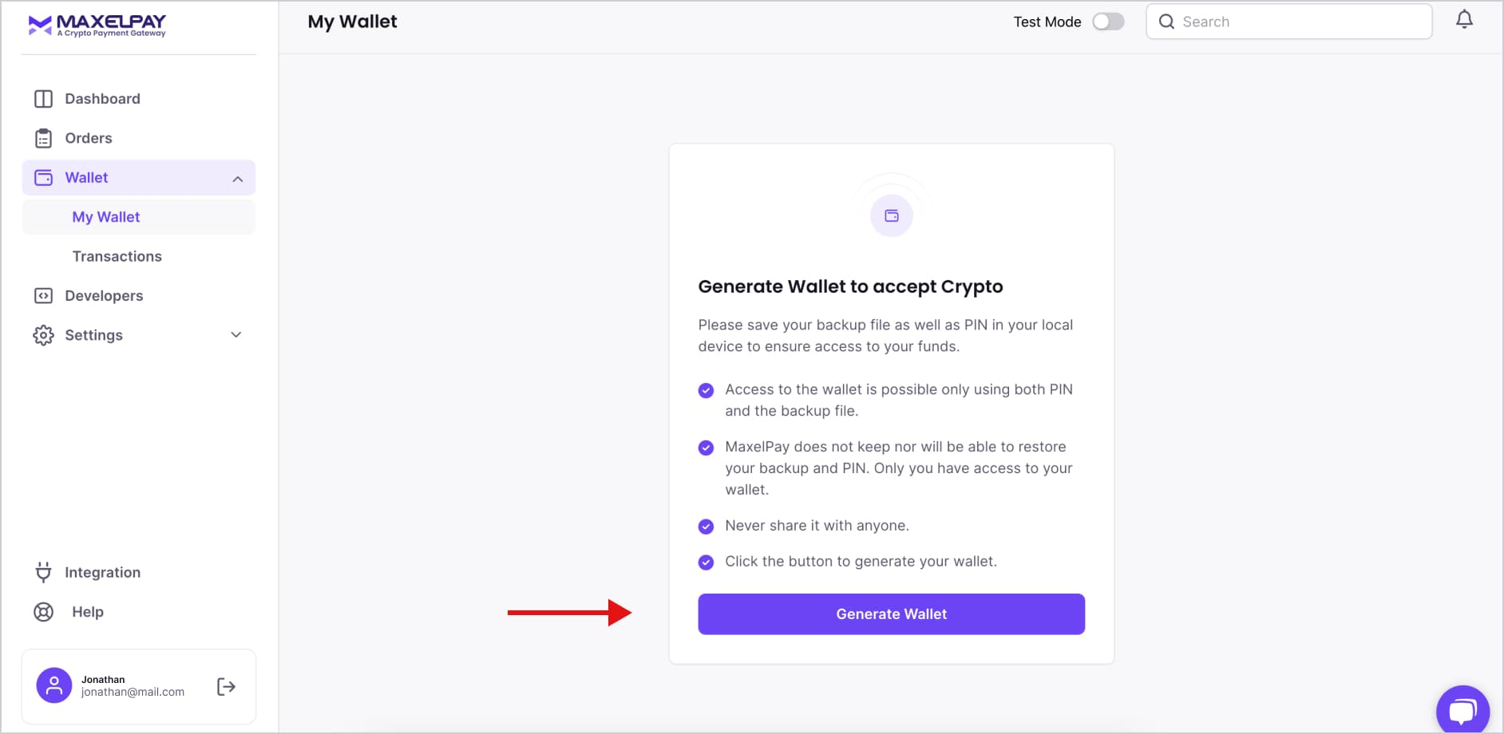Viewport: 1504px width, 734px height.
Task: Click the notification bell icon
Action: point(1463,20)
